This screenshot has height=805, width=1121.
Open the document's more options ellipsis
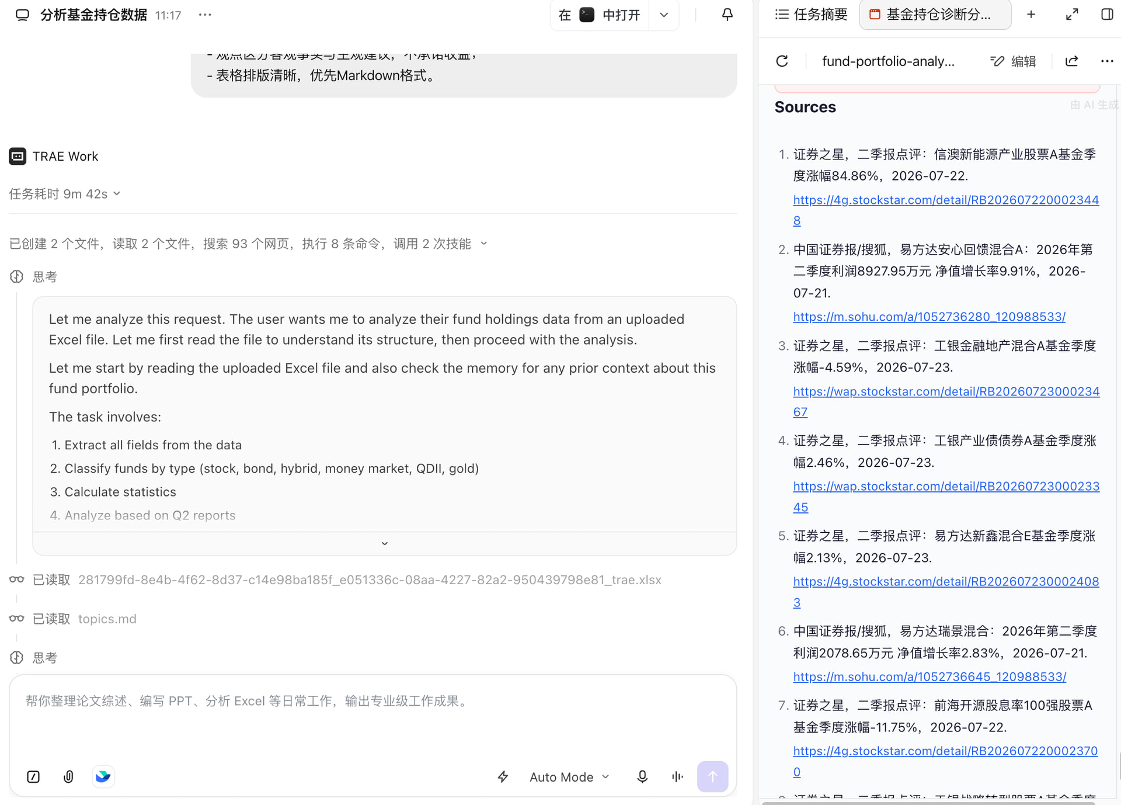[1107, 61]
